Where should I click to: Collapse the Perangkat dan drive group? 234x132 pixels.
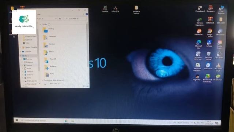tap(42, 80)
